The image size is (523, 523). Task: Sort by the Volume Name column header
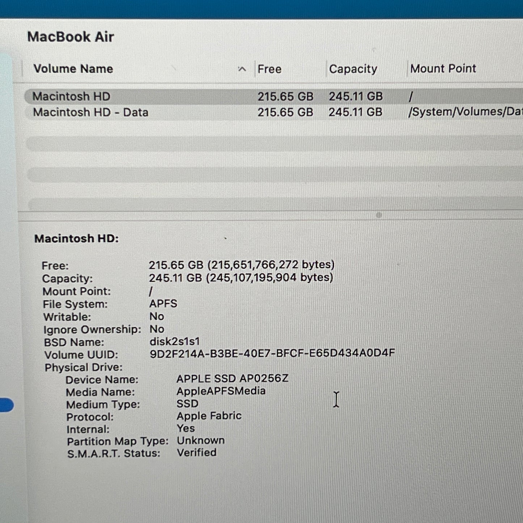click(73, 69)
